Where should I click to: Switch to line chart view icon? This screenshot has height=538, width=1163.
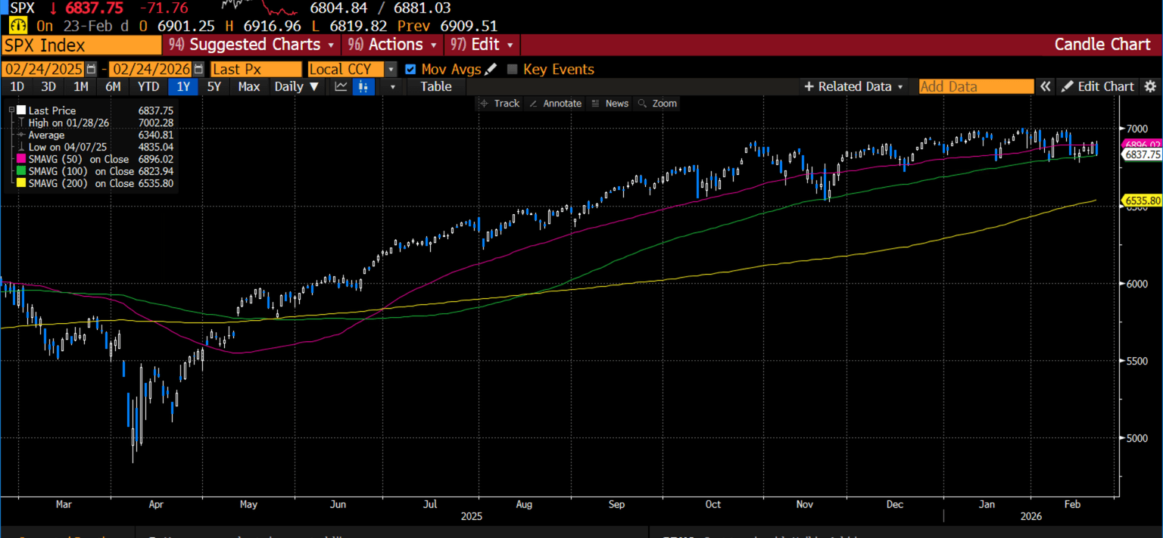pos(341,86)
